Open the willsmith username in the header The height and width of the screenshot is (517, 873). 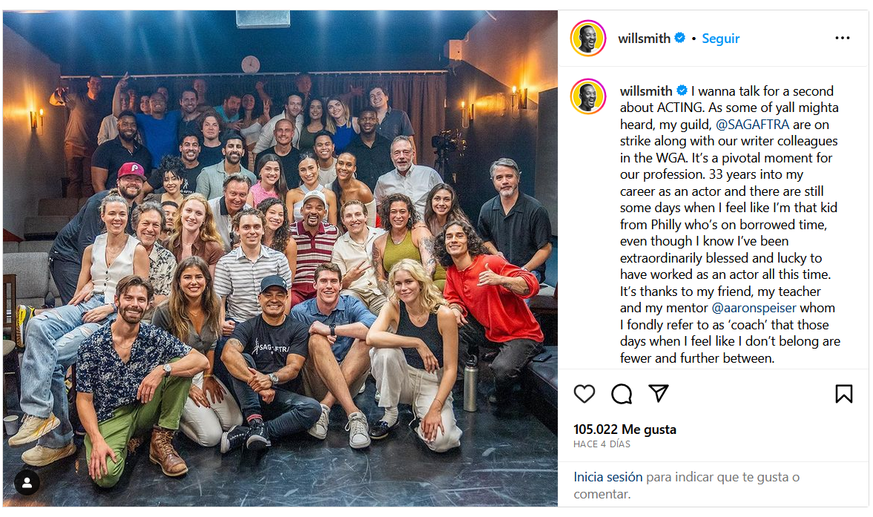click(644, 39)
